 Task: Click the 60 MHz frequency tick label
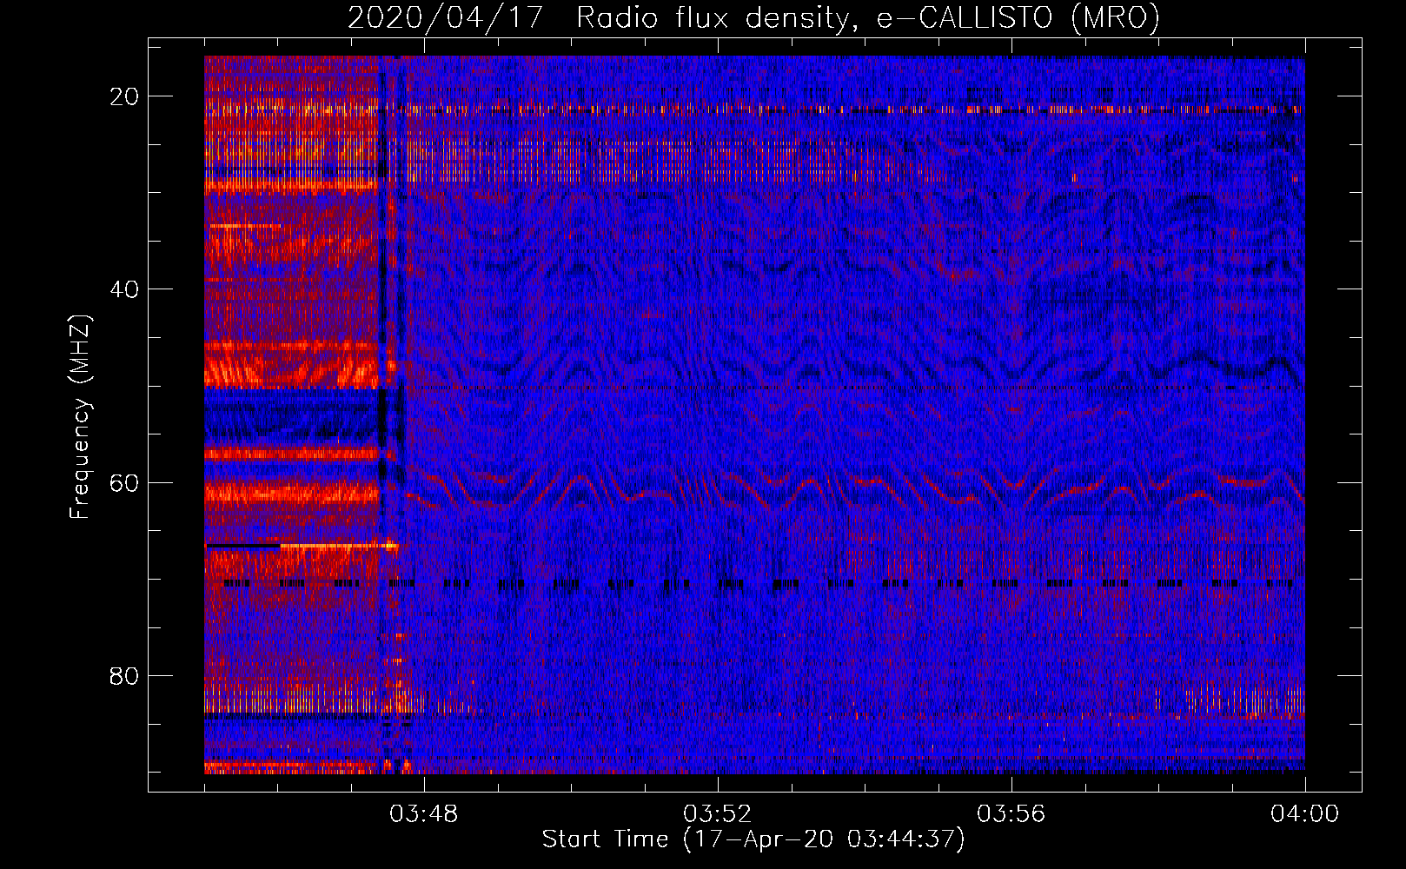(125, 482)
